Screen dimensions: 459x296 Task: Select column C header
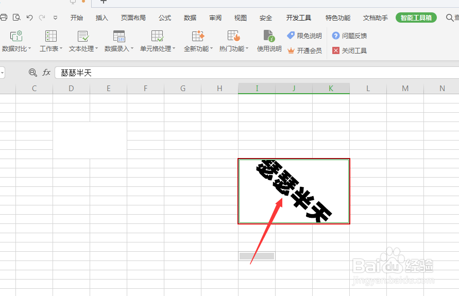point(34,89)
